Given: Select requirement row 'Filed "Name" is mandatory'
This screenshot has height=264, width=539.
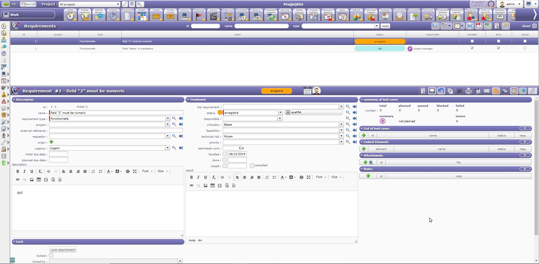Looking at the screenshot, I should point(274,49).
